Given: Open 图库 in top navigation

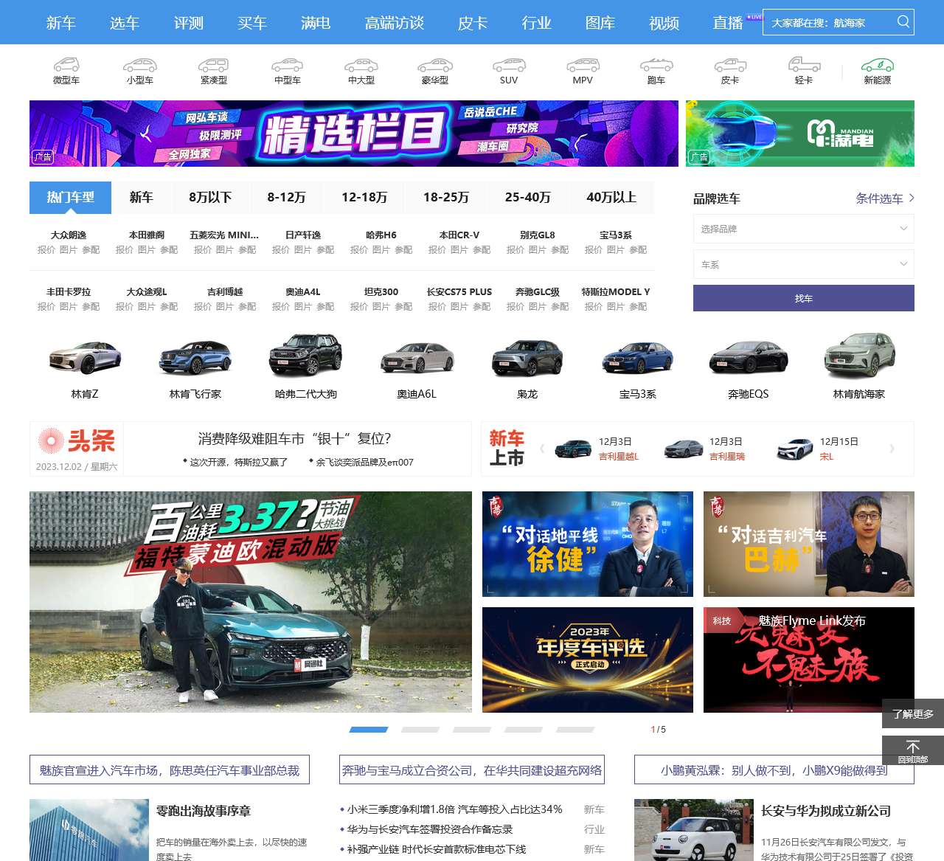Looking at the screenshot, I should 600,23.
